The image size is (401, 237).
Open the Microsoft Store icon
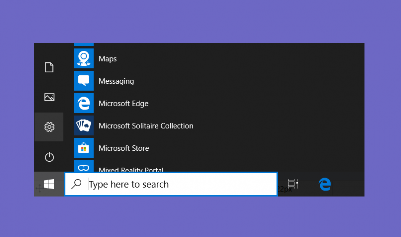coord(84,148)
